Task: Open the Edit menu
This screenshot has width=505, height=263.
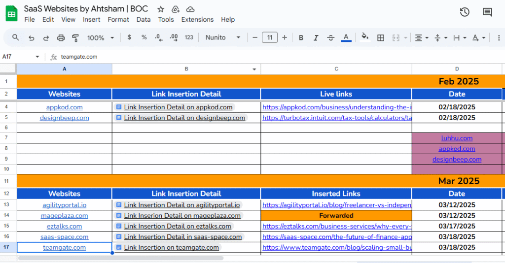Action: [48, 20]
